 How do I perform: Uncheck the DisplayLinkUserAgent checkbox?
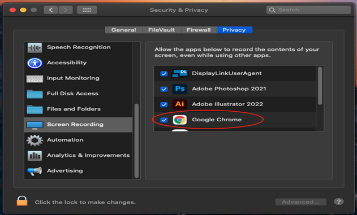(164, 73)
